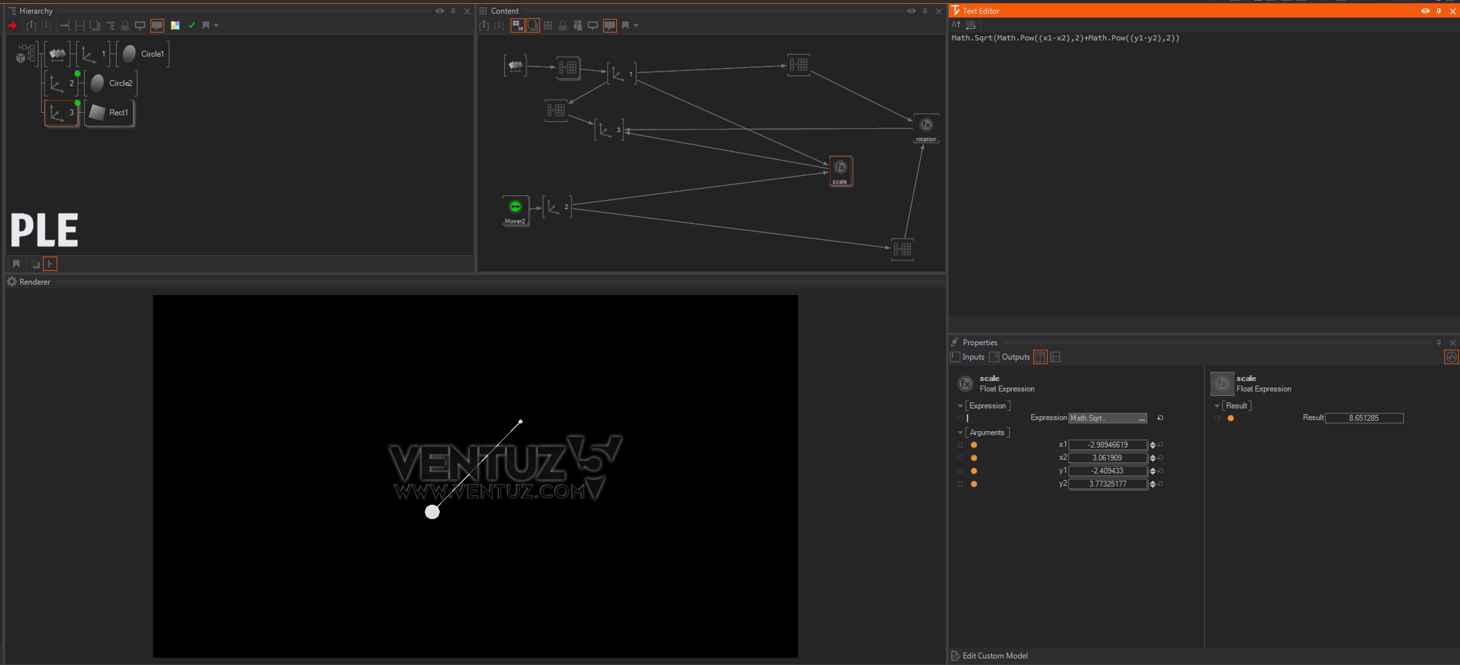Collapse the Arguments property group
The image size is (1460, 665).
click(960, 433)
